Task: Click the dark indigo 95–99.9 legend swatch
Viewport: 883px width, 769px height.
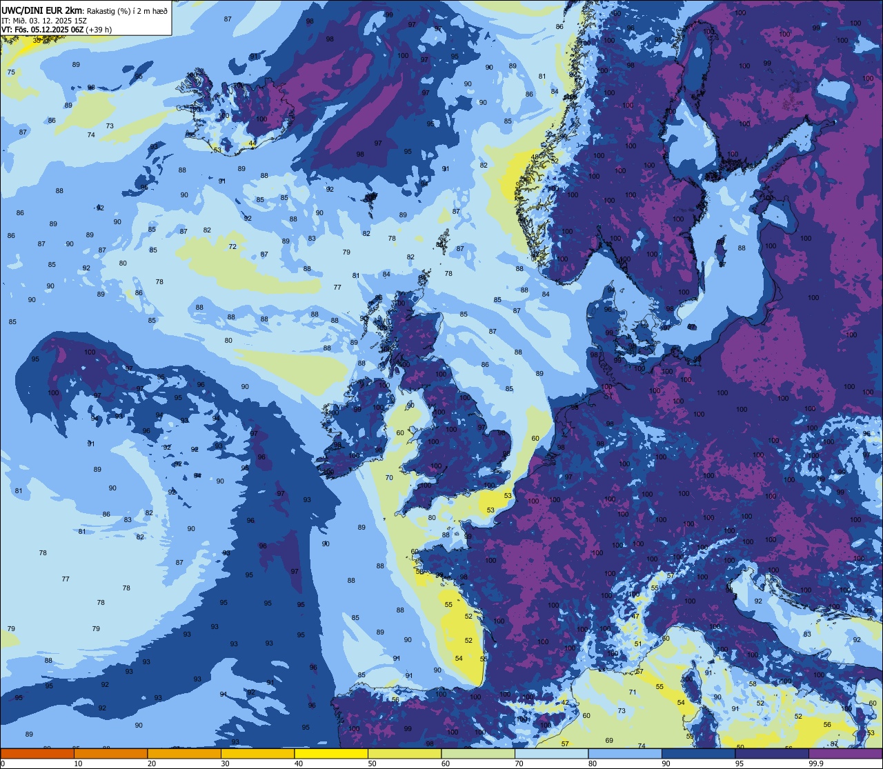Action: coord(772,753)
